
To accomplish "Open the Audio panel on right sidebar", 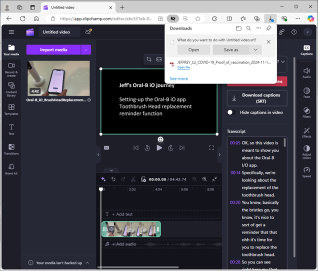I will pos(306,73).
